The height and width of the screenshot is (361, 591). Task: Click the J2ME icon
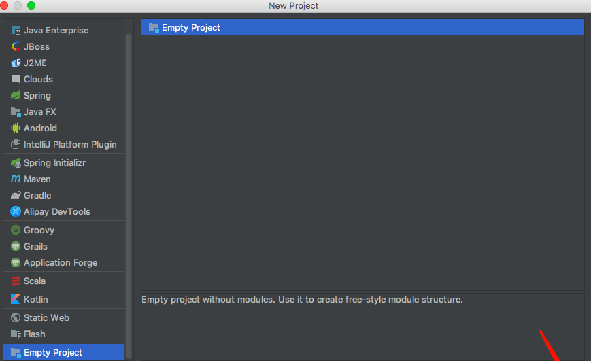pyautogui.click(x=16, y=63)
